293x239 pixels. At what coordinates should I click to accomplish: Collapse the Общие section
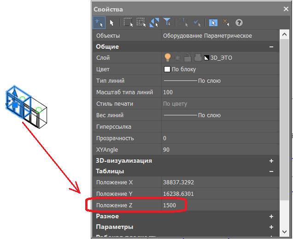(271, 47)
